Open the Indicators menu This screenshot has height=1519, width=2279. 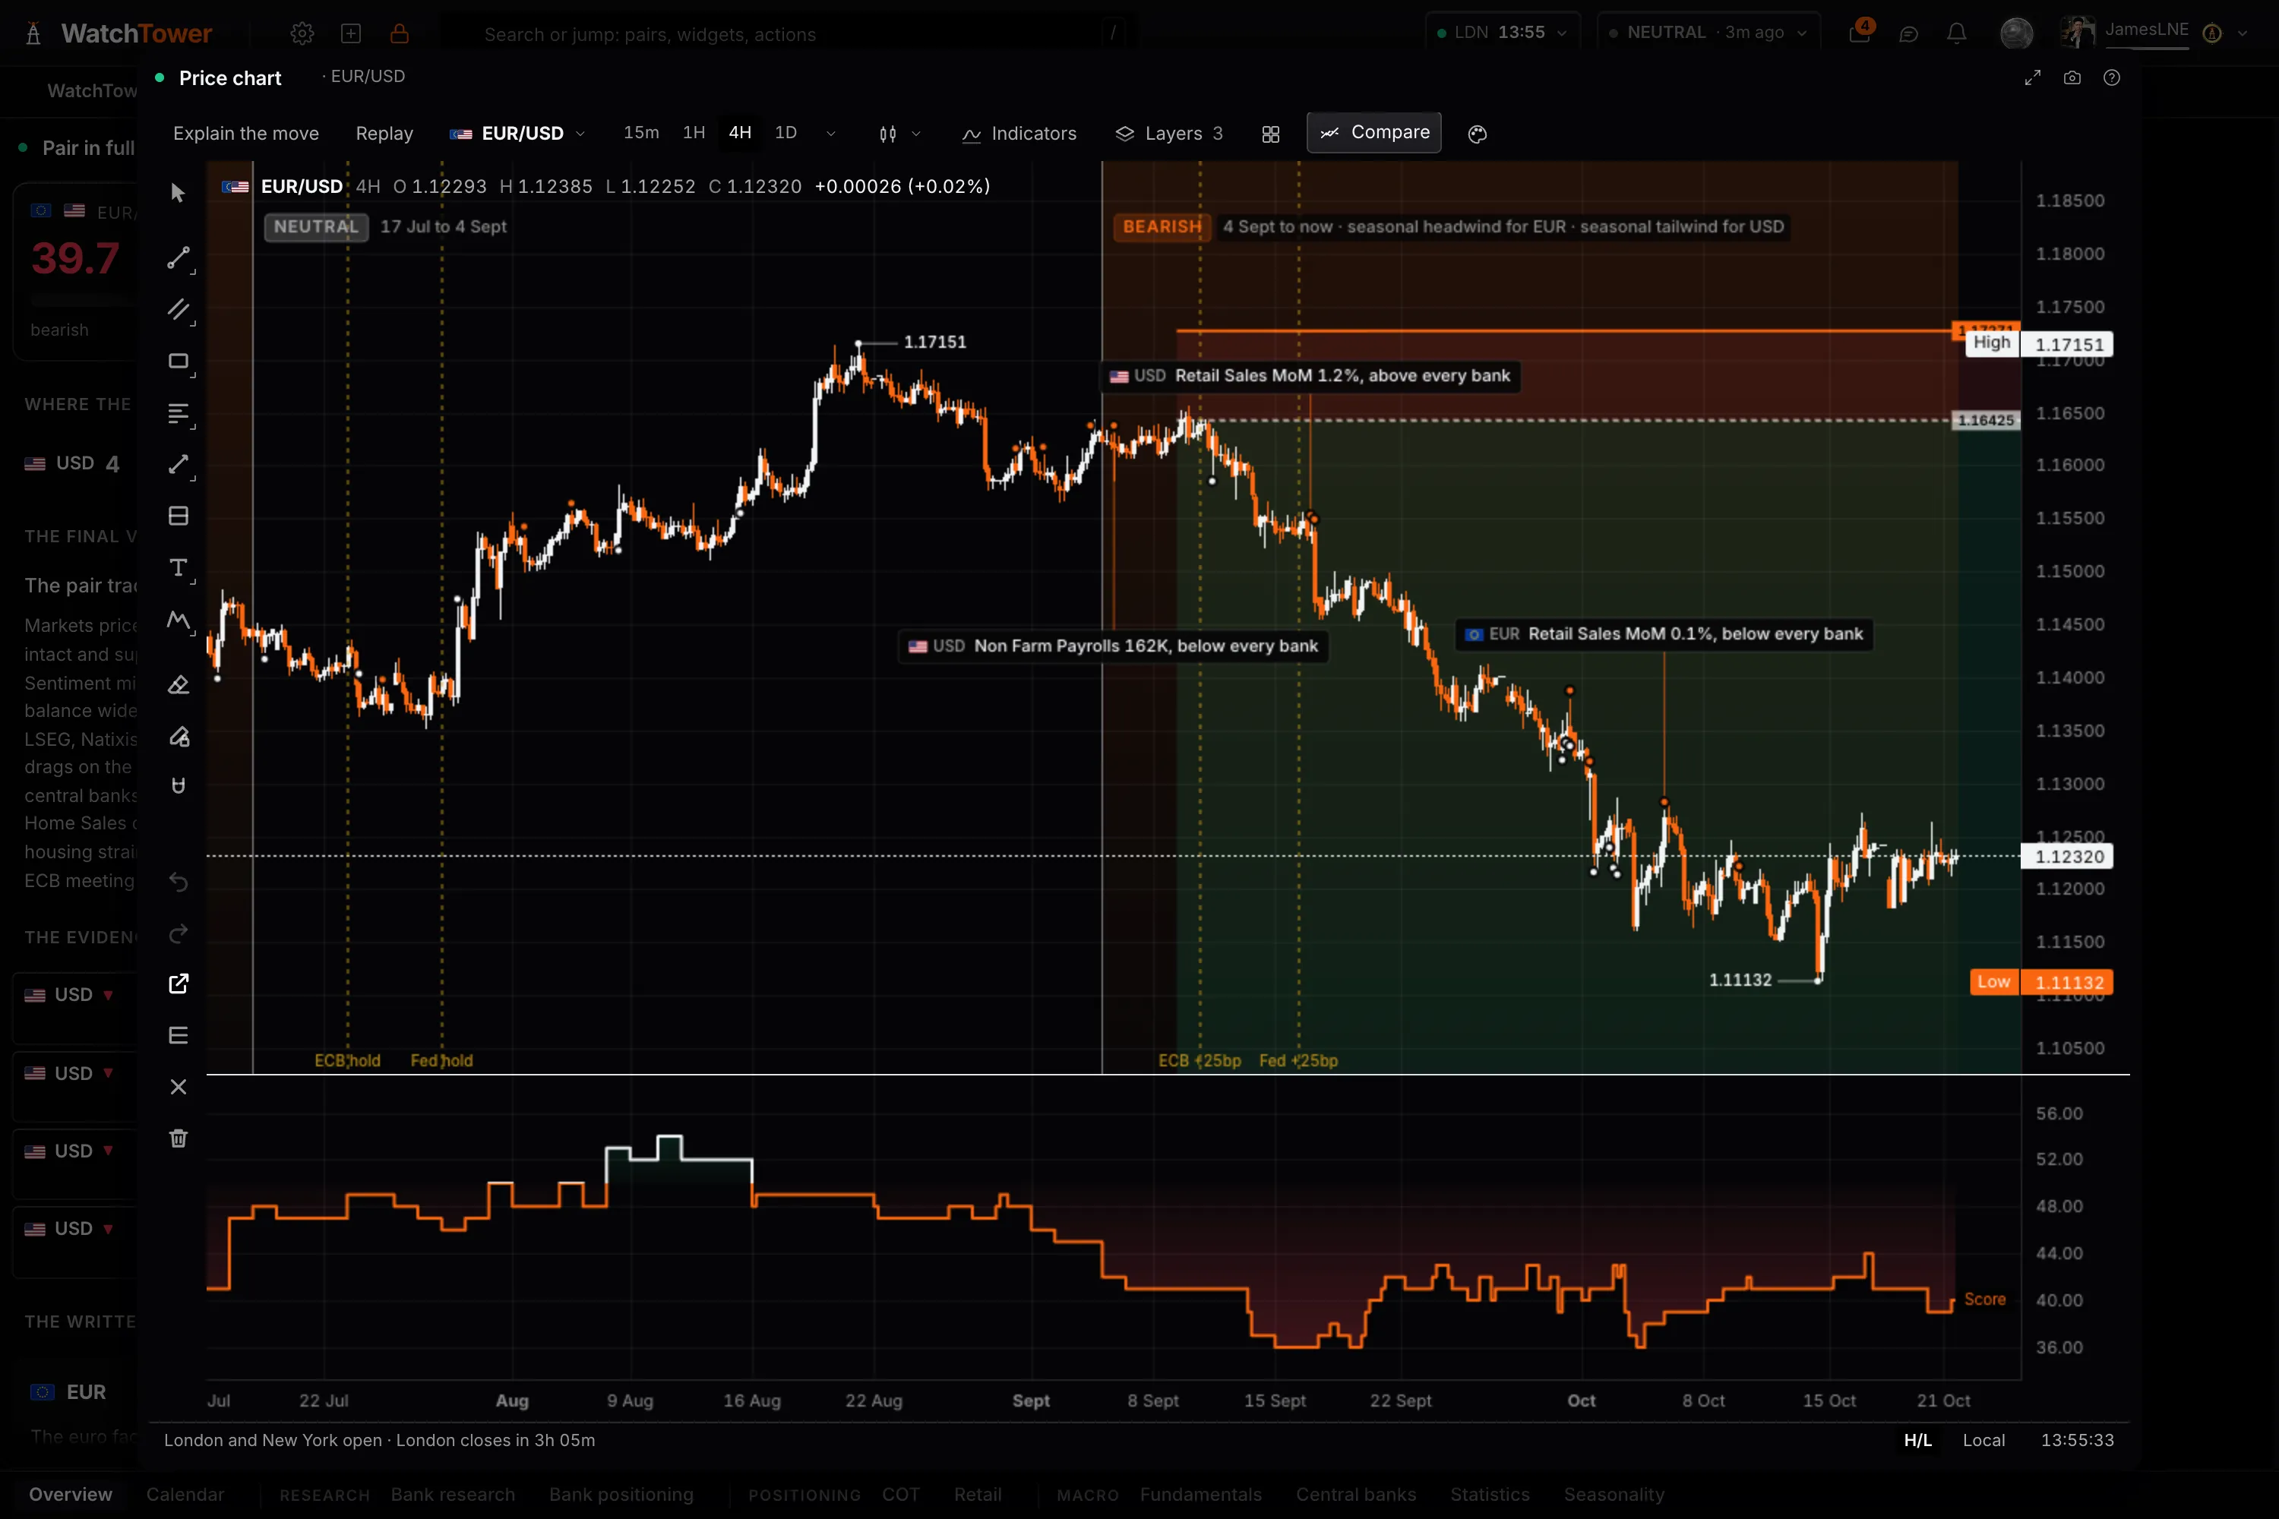(x=1019, y=134)
